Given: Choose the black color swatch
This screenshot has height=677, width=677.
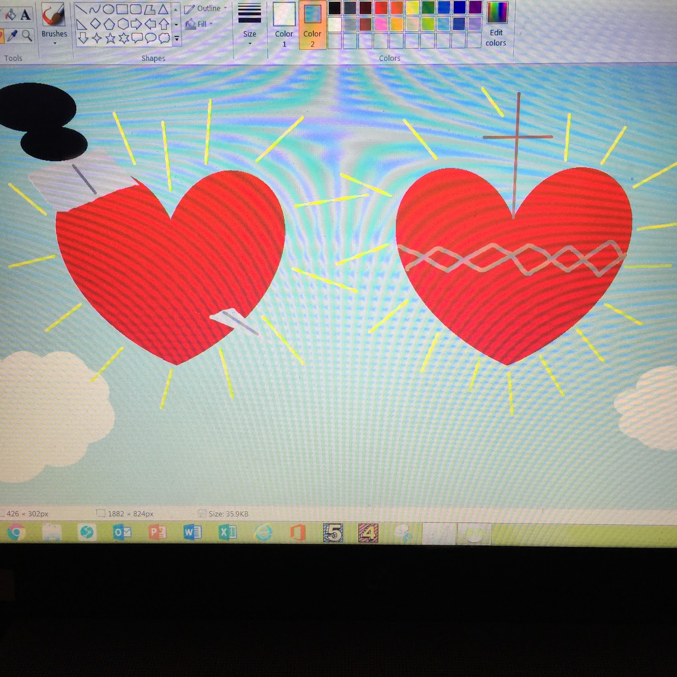Looking at the screenshot, I should 334,8.
